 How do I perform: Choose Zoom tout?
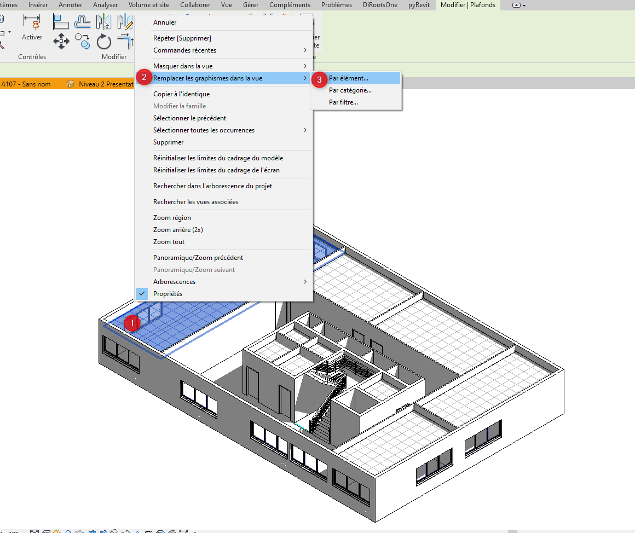(x=223, y=242)
